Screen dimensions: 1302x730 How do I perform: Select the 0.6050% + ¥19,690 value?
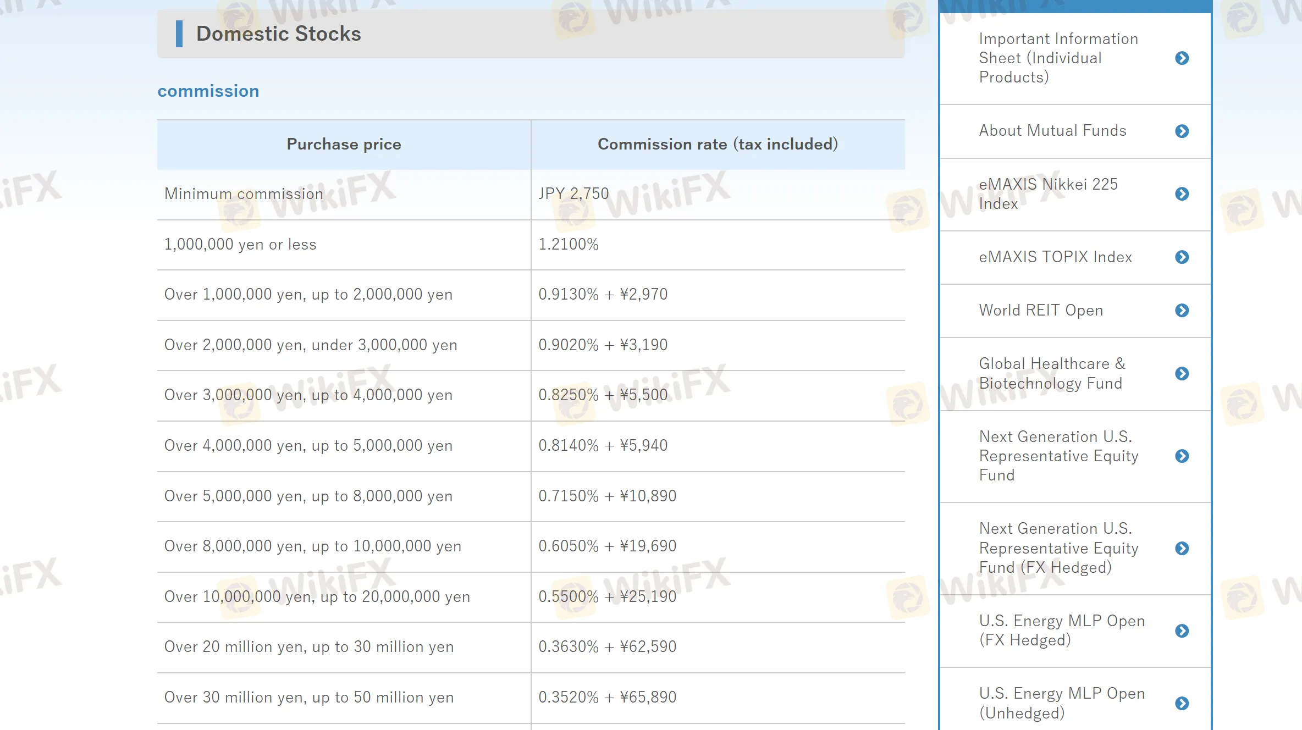click(x=607, y=546)
